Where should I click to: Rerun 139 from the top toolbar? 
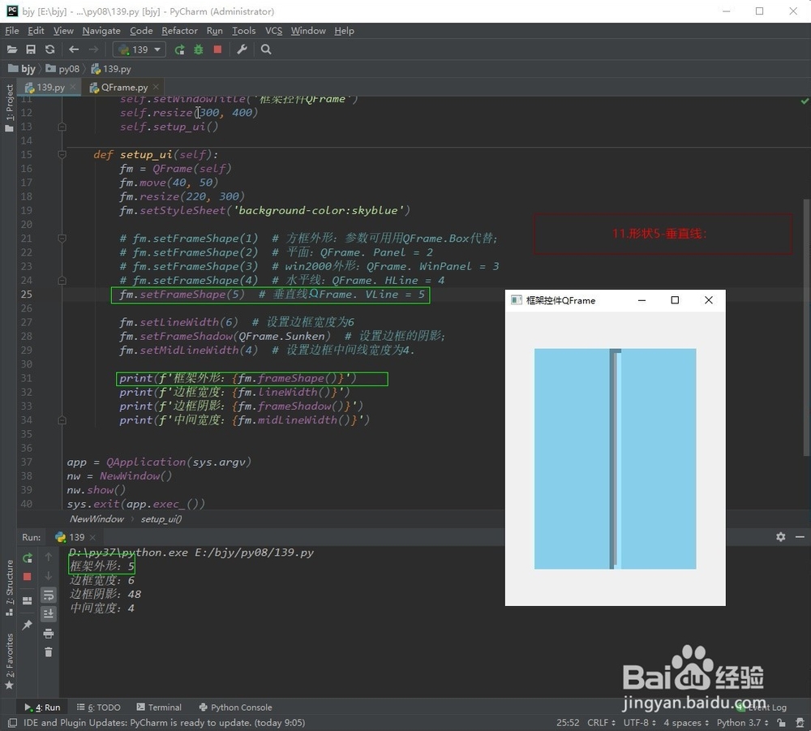179,49
